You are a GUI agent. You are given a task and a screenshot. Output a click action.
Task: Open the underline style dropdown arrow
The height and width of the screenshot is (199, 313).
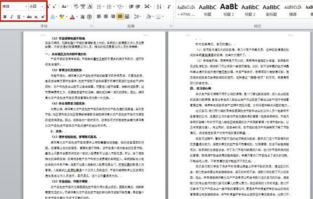[23, 17]
